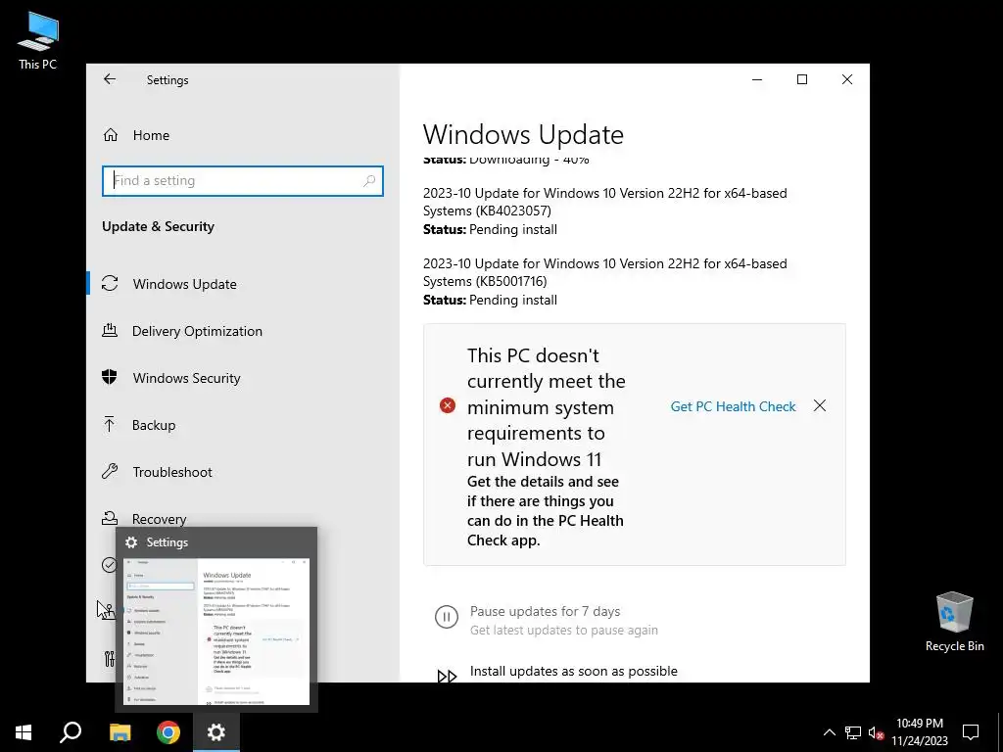Launch Google Chrome from the taskbar
1003x752 pixels.
168,732
